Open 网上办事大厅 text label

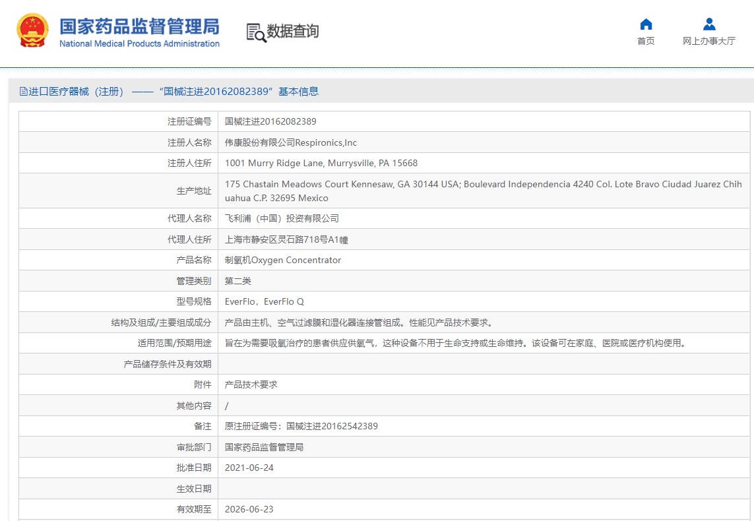point(709,41)
